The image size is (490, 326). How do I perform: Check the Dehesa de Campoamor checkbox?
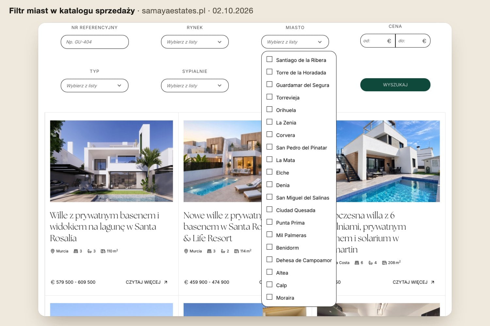coord(269,259)
